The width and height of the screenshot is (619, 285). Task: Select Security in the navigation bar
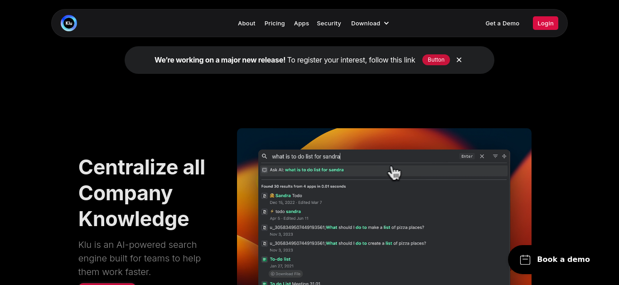[x=329, y=24]
